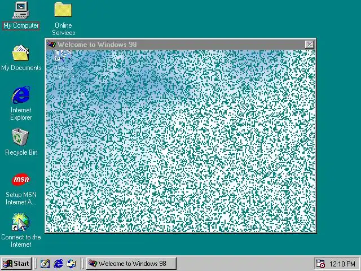
Task: Select the My Documents folder icon
Action: (x=21, y=53)
